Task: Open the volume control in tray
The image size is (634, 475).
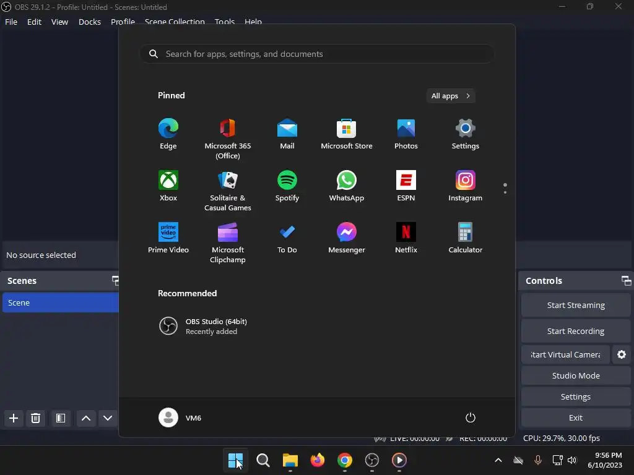Action: click(571, 460)
